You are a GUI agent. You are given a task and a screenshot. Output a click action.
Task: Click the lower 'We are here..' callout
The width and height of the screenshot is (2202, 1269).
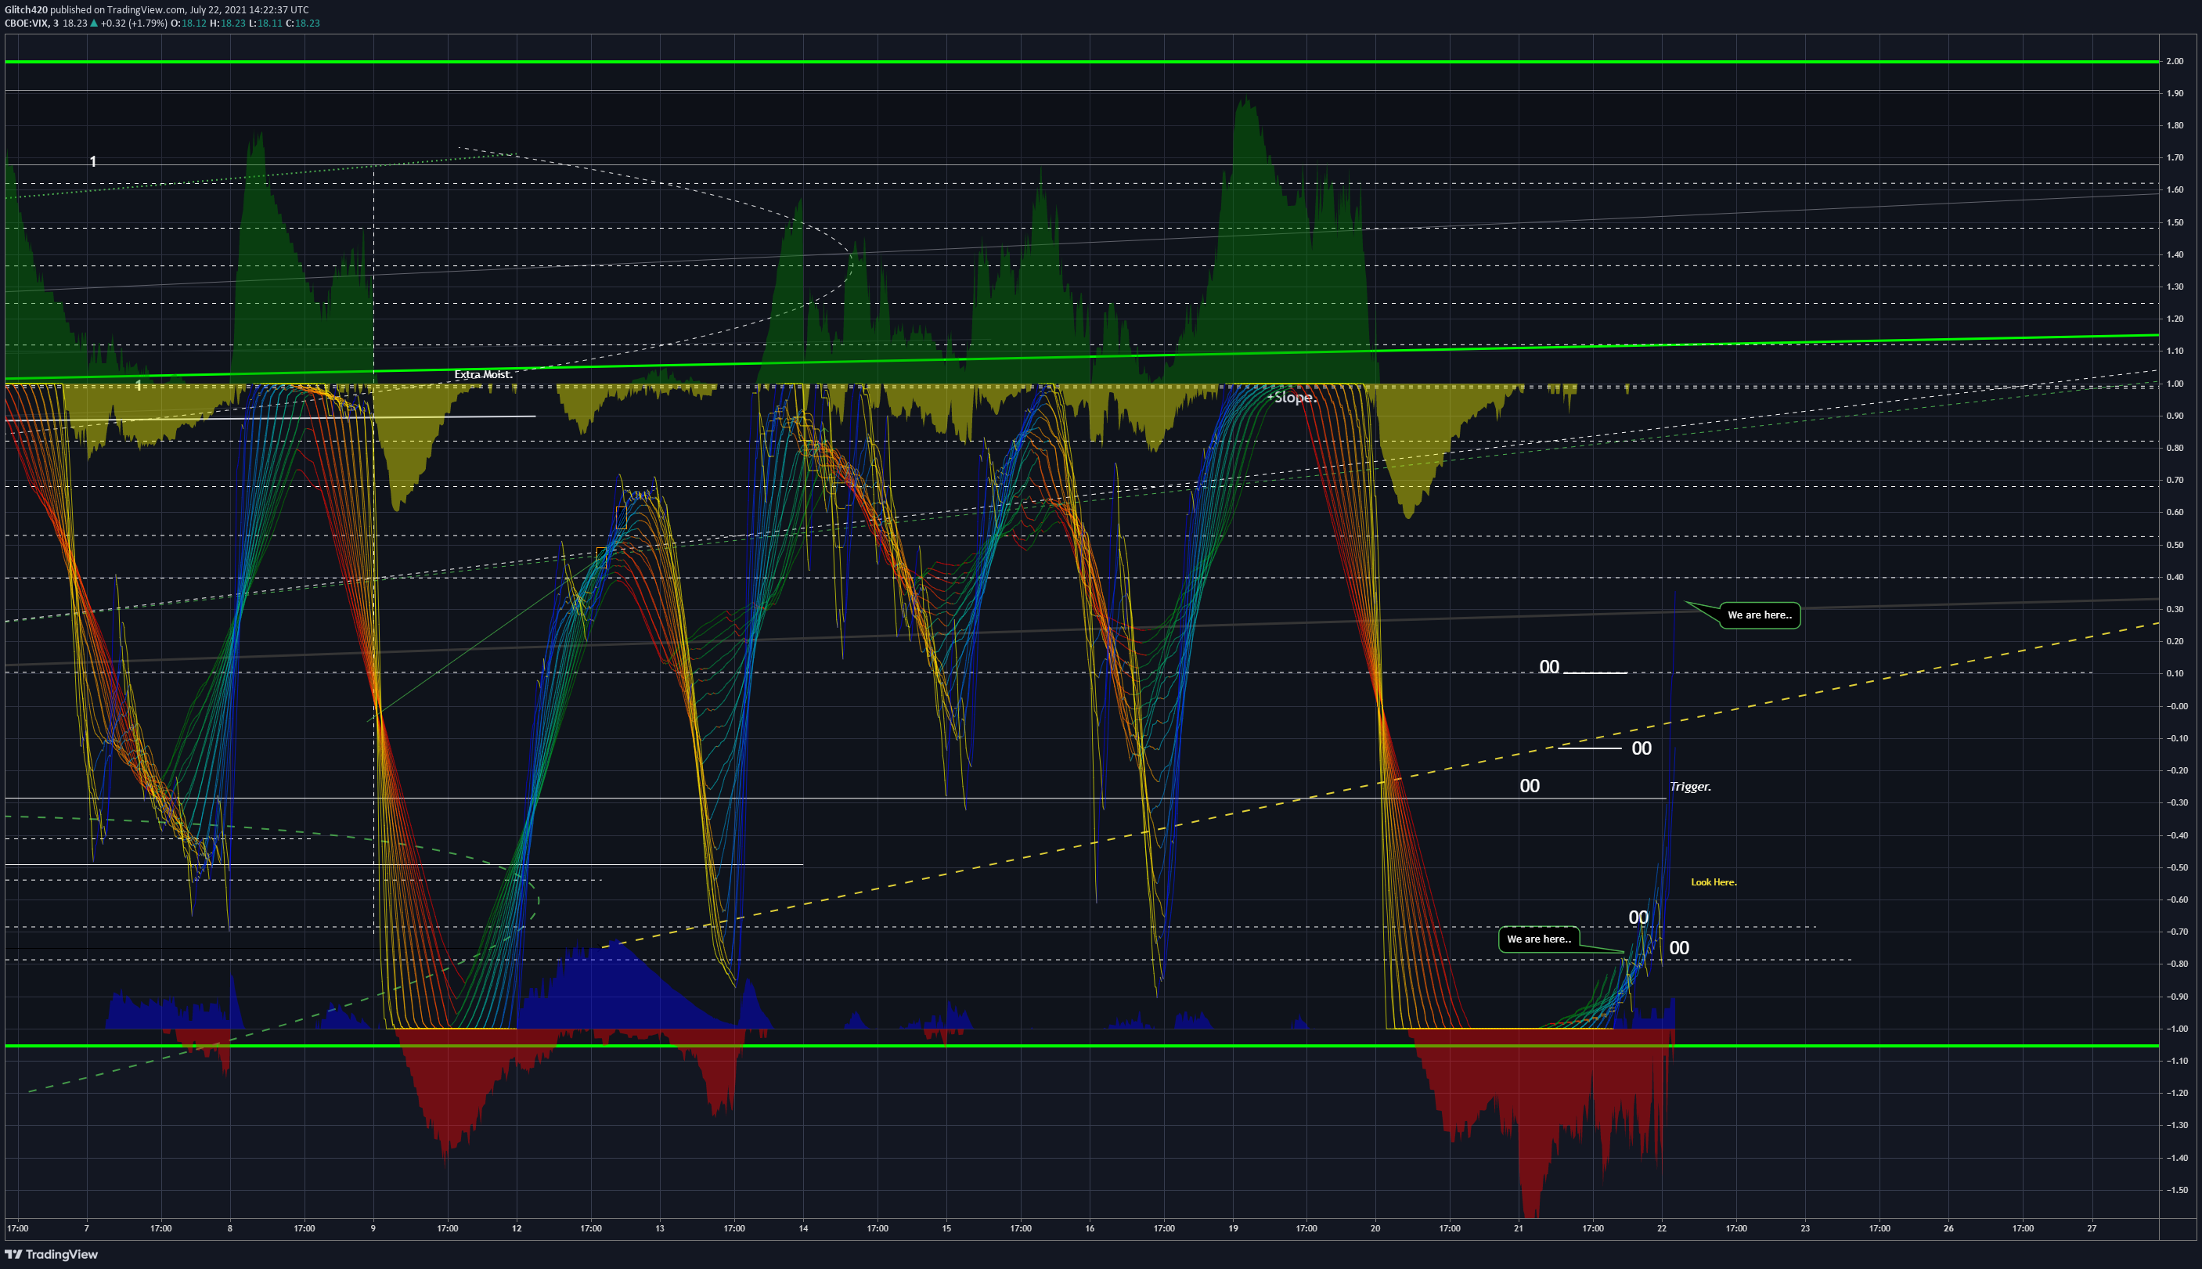(x=1539, y=939)
